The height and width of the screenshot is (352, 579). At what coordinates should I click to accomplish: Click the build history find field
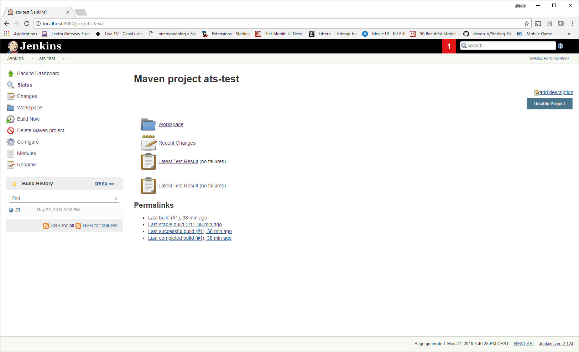64,198
